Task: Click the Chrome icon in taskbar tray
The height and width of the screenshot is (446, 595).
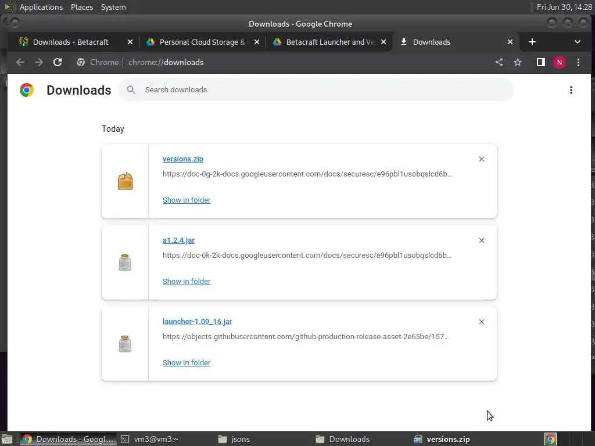Action: pyautogui.click(x=550, y=439)
